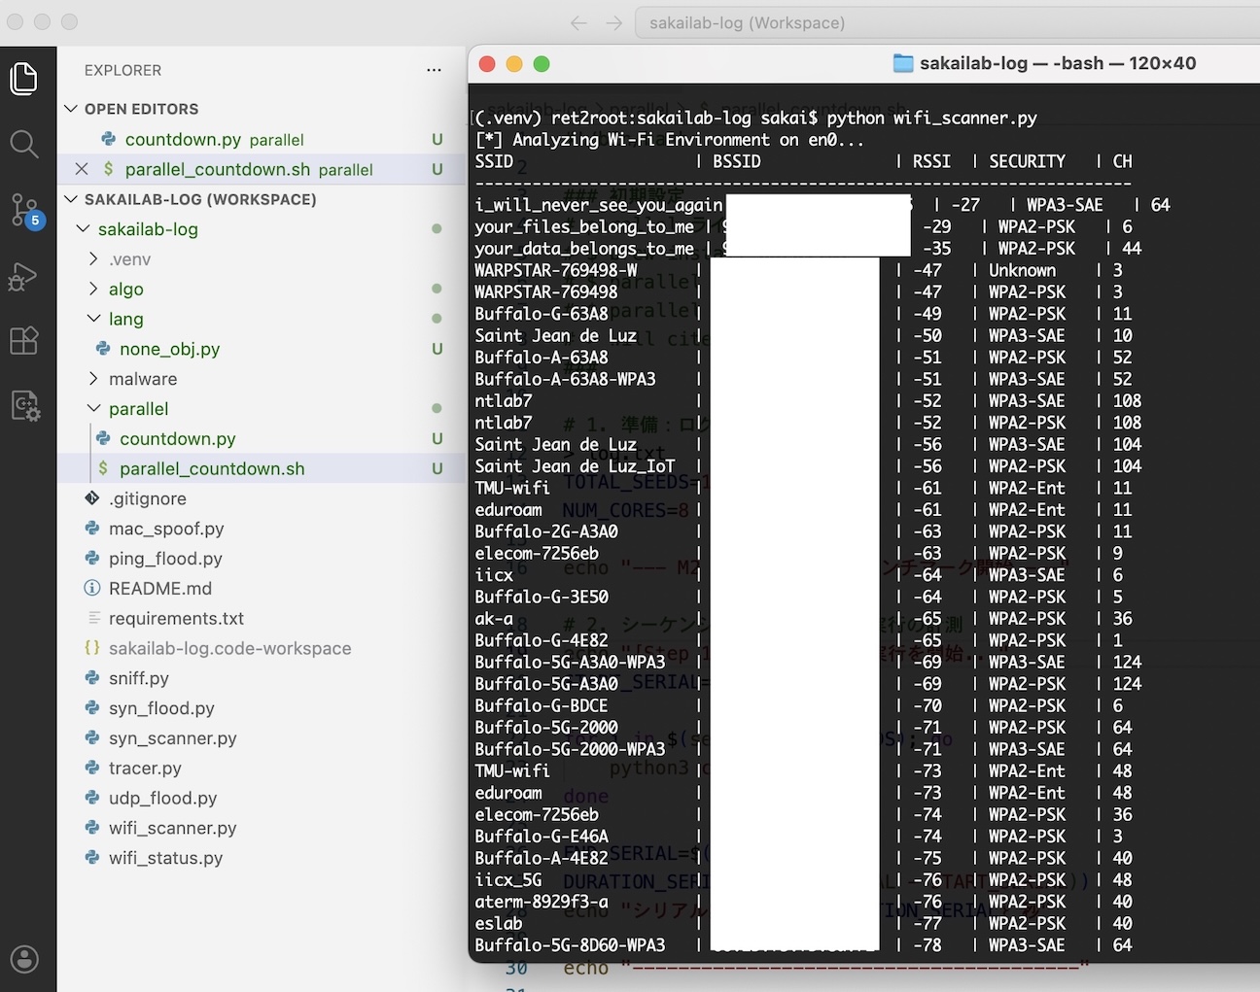Expand the malware folder
The image size is (1260, 992).
tap(93, 379)
